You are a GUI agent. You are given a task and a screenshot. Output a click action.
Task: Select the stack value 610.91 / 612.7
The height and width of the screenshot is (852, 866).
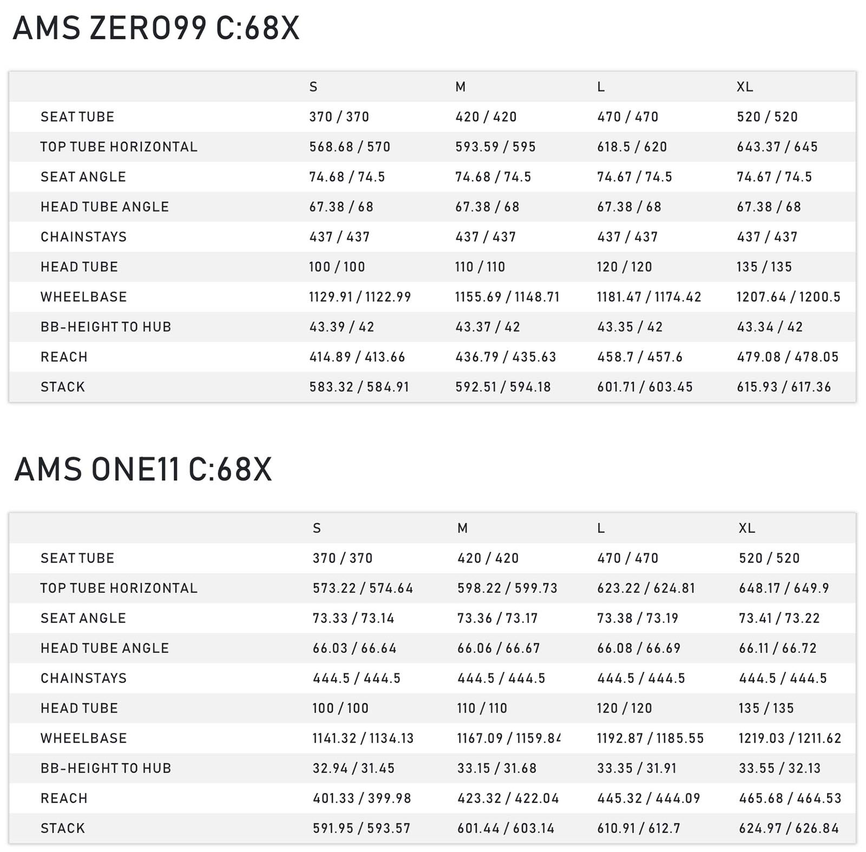638,828
